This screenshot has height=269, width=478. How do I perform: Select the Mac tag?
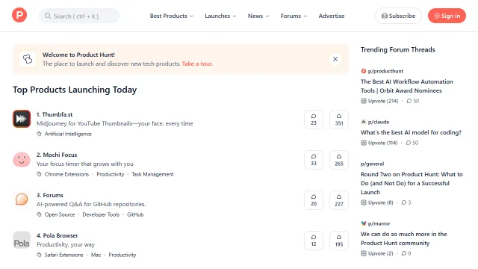96,255
